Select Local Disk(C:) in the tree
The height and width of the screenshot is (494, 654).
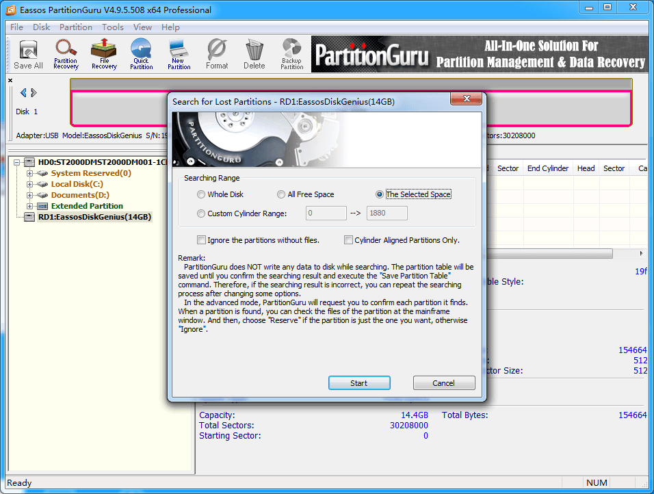[x=77, y=184]
